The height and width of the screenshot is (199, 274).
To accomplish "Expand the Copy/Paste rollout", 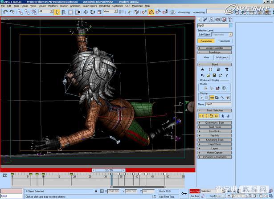I will (x=215, y=144).
